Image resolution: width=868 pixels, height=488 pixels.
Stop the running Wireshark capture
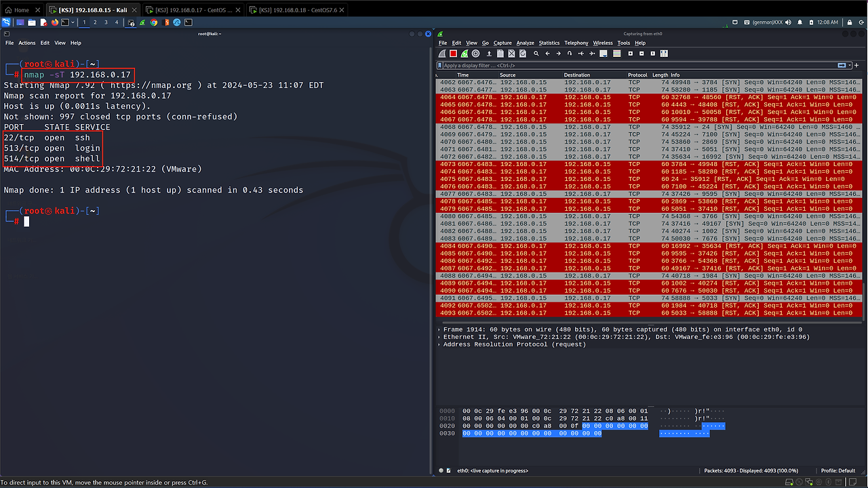tap(453, 54)
